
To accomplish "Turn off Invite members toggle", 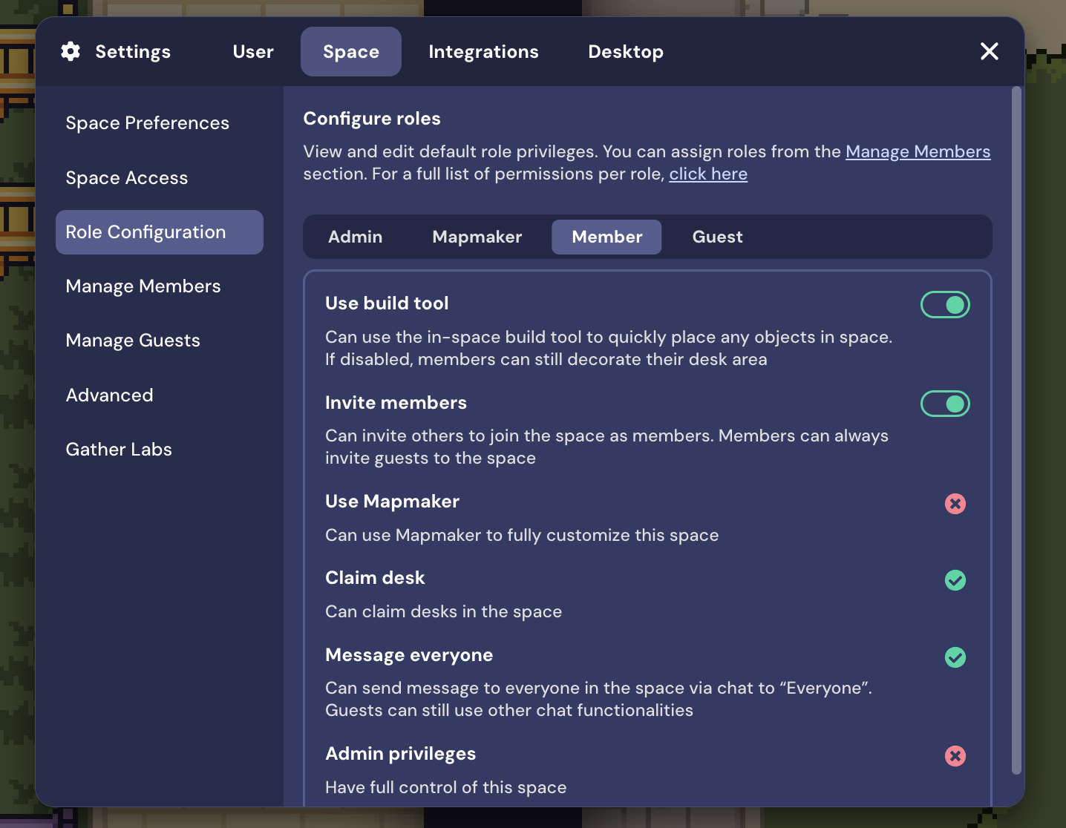I will click(945, 404).
